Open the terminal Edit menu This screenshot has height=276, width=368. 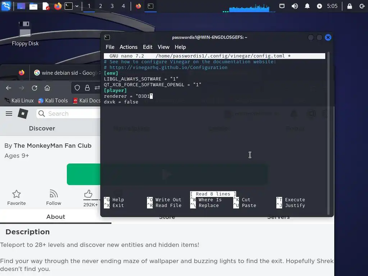148,47
